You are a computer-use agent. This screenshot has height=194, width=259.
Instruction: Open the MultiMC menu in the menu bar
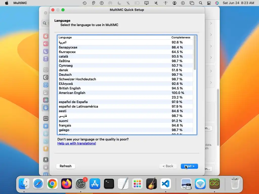(20, 3)
